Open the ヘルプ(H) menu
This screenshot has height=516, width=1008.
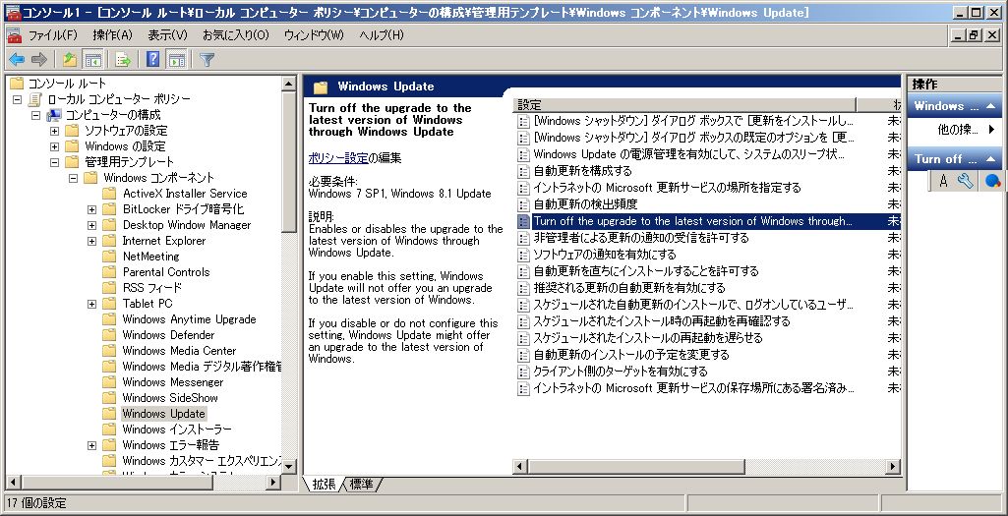[x=382, y=35]
